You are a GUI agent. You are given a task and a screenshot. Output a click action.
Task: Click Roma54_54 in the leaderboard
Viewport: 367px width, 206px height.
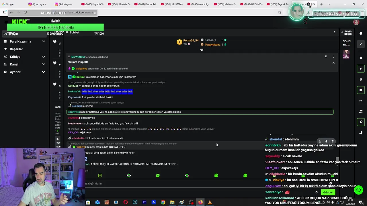tap(191, 40)
